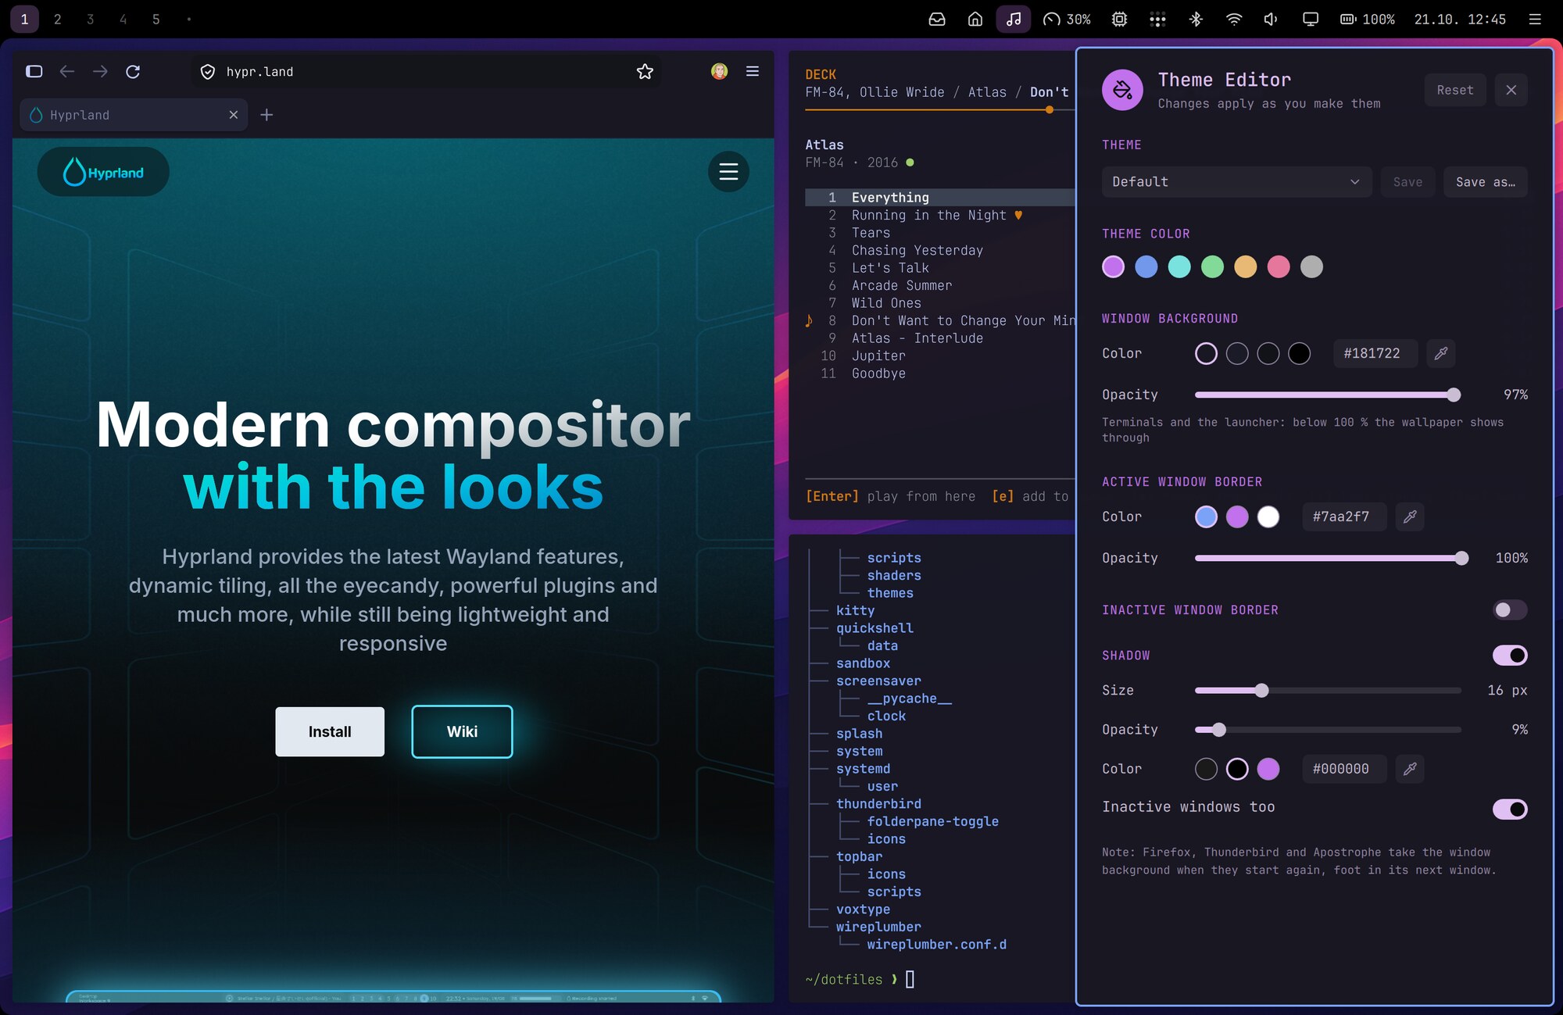Adjust the shadow size slider
Image resolution: width=1563 pixels, height=1015 pixels.
1328,691
